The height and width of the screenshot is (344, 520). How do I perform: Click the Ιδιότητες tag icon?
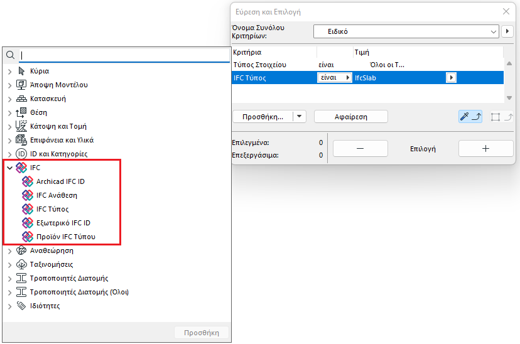point(21,306)
